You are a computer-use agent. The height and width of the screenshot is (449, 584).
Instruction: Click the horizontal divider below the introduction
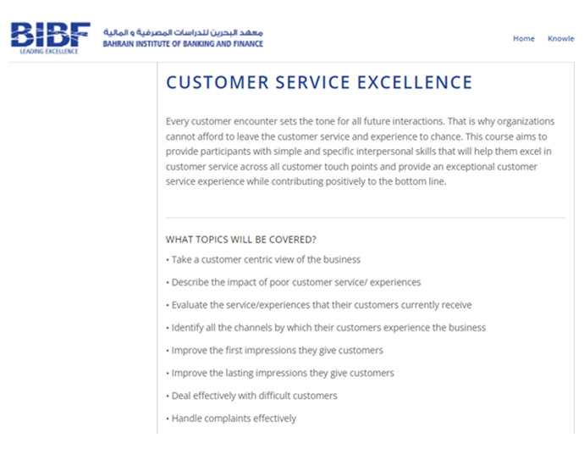366,218
